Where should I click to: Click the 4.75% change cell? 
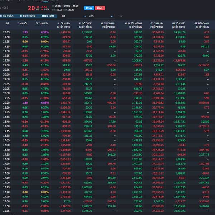(x=45, y=89)
